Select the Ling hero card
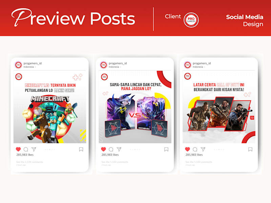 click(121, 112)
